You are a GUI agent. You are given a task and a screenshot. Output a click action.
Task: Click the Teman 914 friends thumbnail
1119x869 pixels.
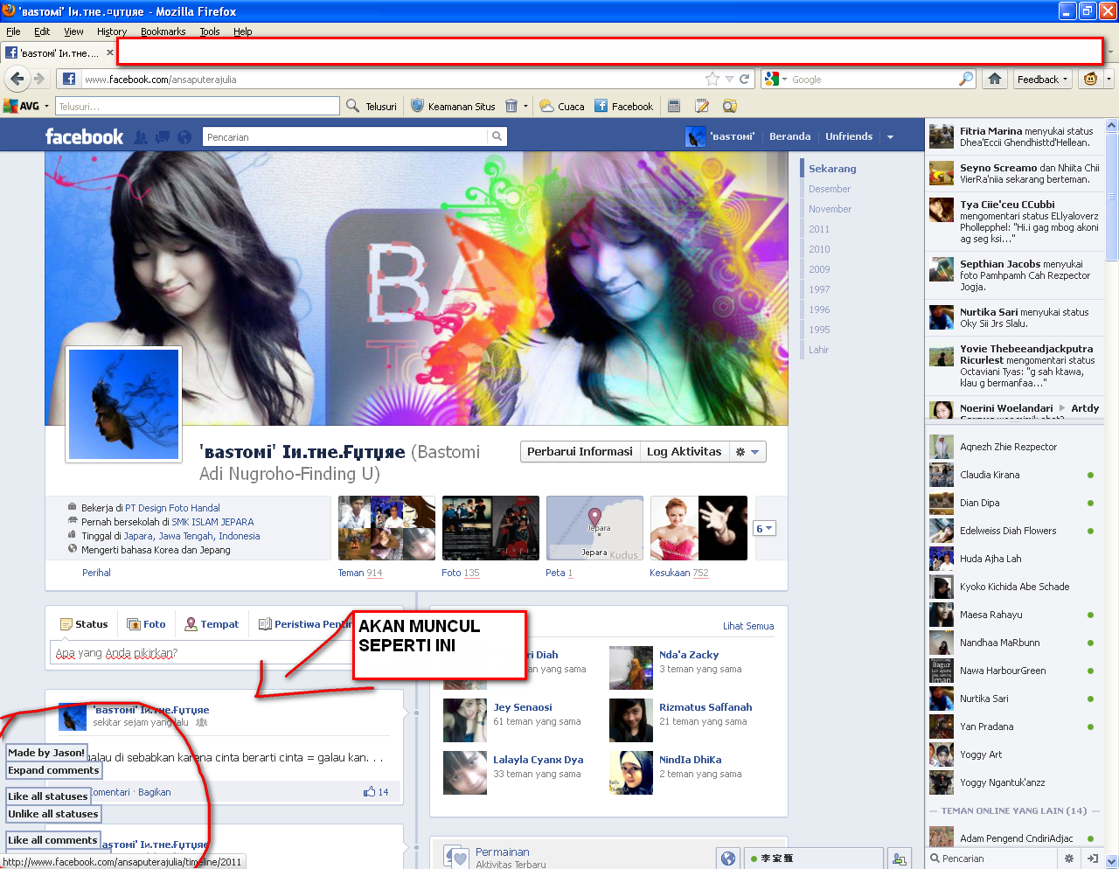tap(386, 528)
